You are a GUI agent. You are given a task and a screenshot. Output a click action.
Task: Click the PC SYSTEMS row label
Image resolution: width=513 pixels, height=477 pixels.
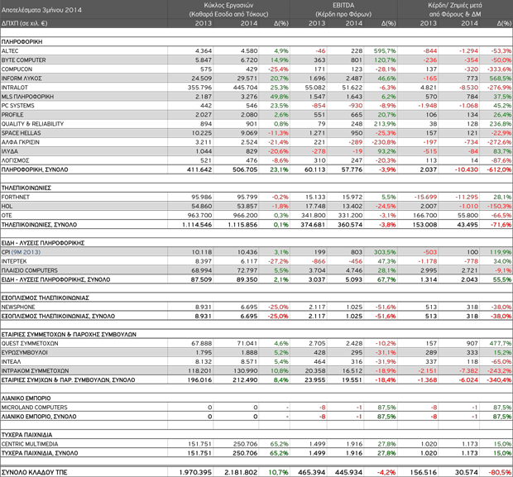17,106
